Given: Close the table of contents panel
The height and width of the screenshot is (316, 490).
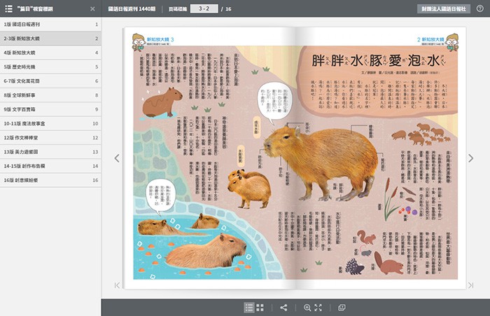Looking at the screenshot, I should 92,9.
